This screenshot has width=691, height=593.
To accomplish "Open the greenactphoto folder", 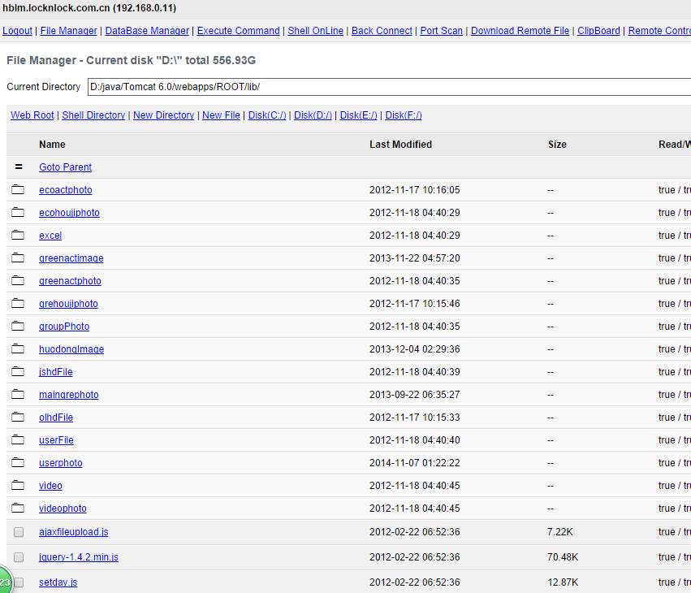I will tap(70, 281).
